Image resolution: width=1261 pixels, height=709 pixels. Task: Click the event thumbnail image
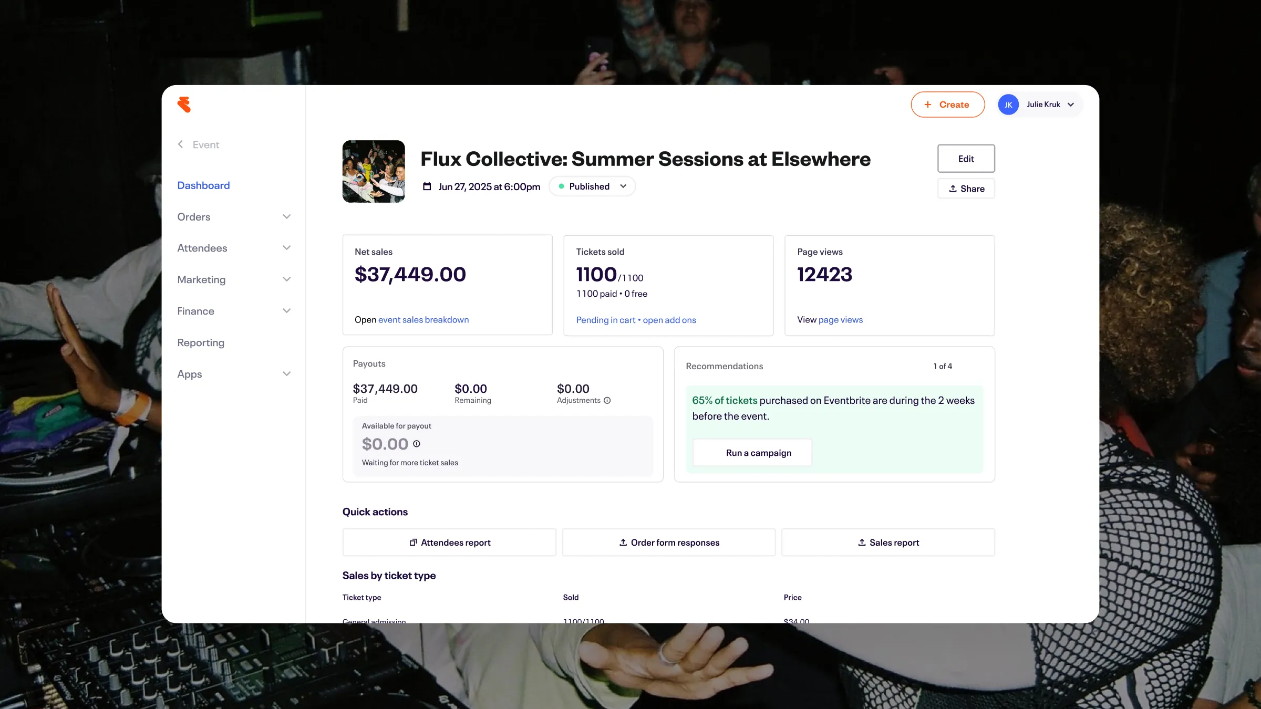point(374,171)
